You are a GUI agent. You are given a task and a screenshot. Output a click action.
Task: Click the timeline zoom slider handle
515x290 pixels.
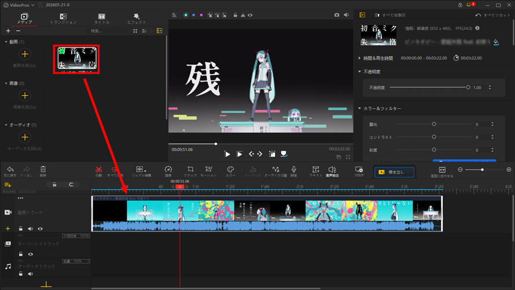coord(482,170)
